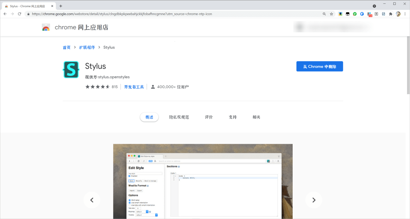The width and height of the screenshot is (410, 219).
Task: Open the Edit Style screenshot preview
Action: (203, 181)
